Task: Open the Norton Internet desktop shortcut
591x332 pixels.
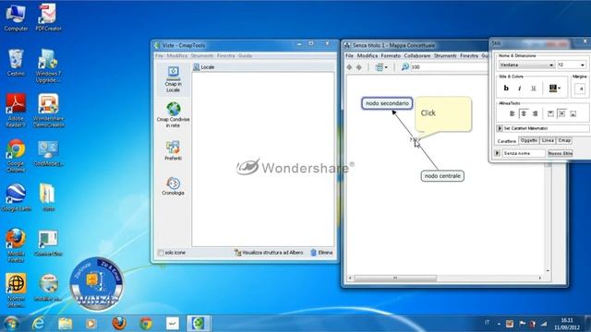Action: [16, 290]
